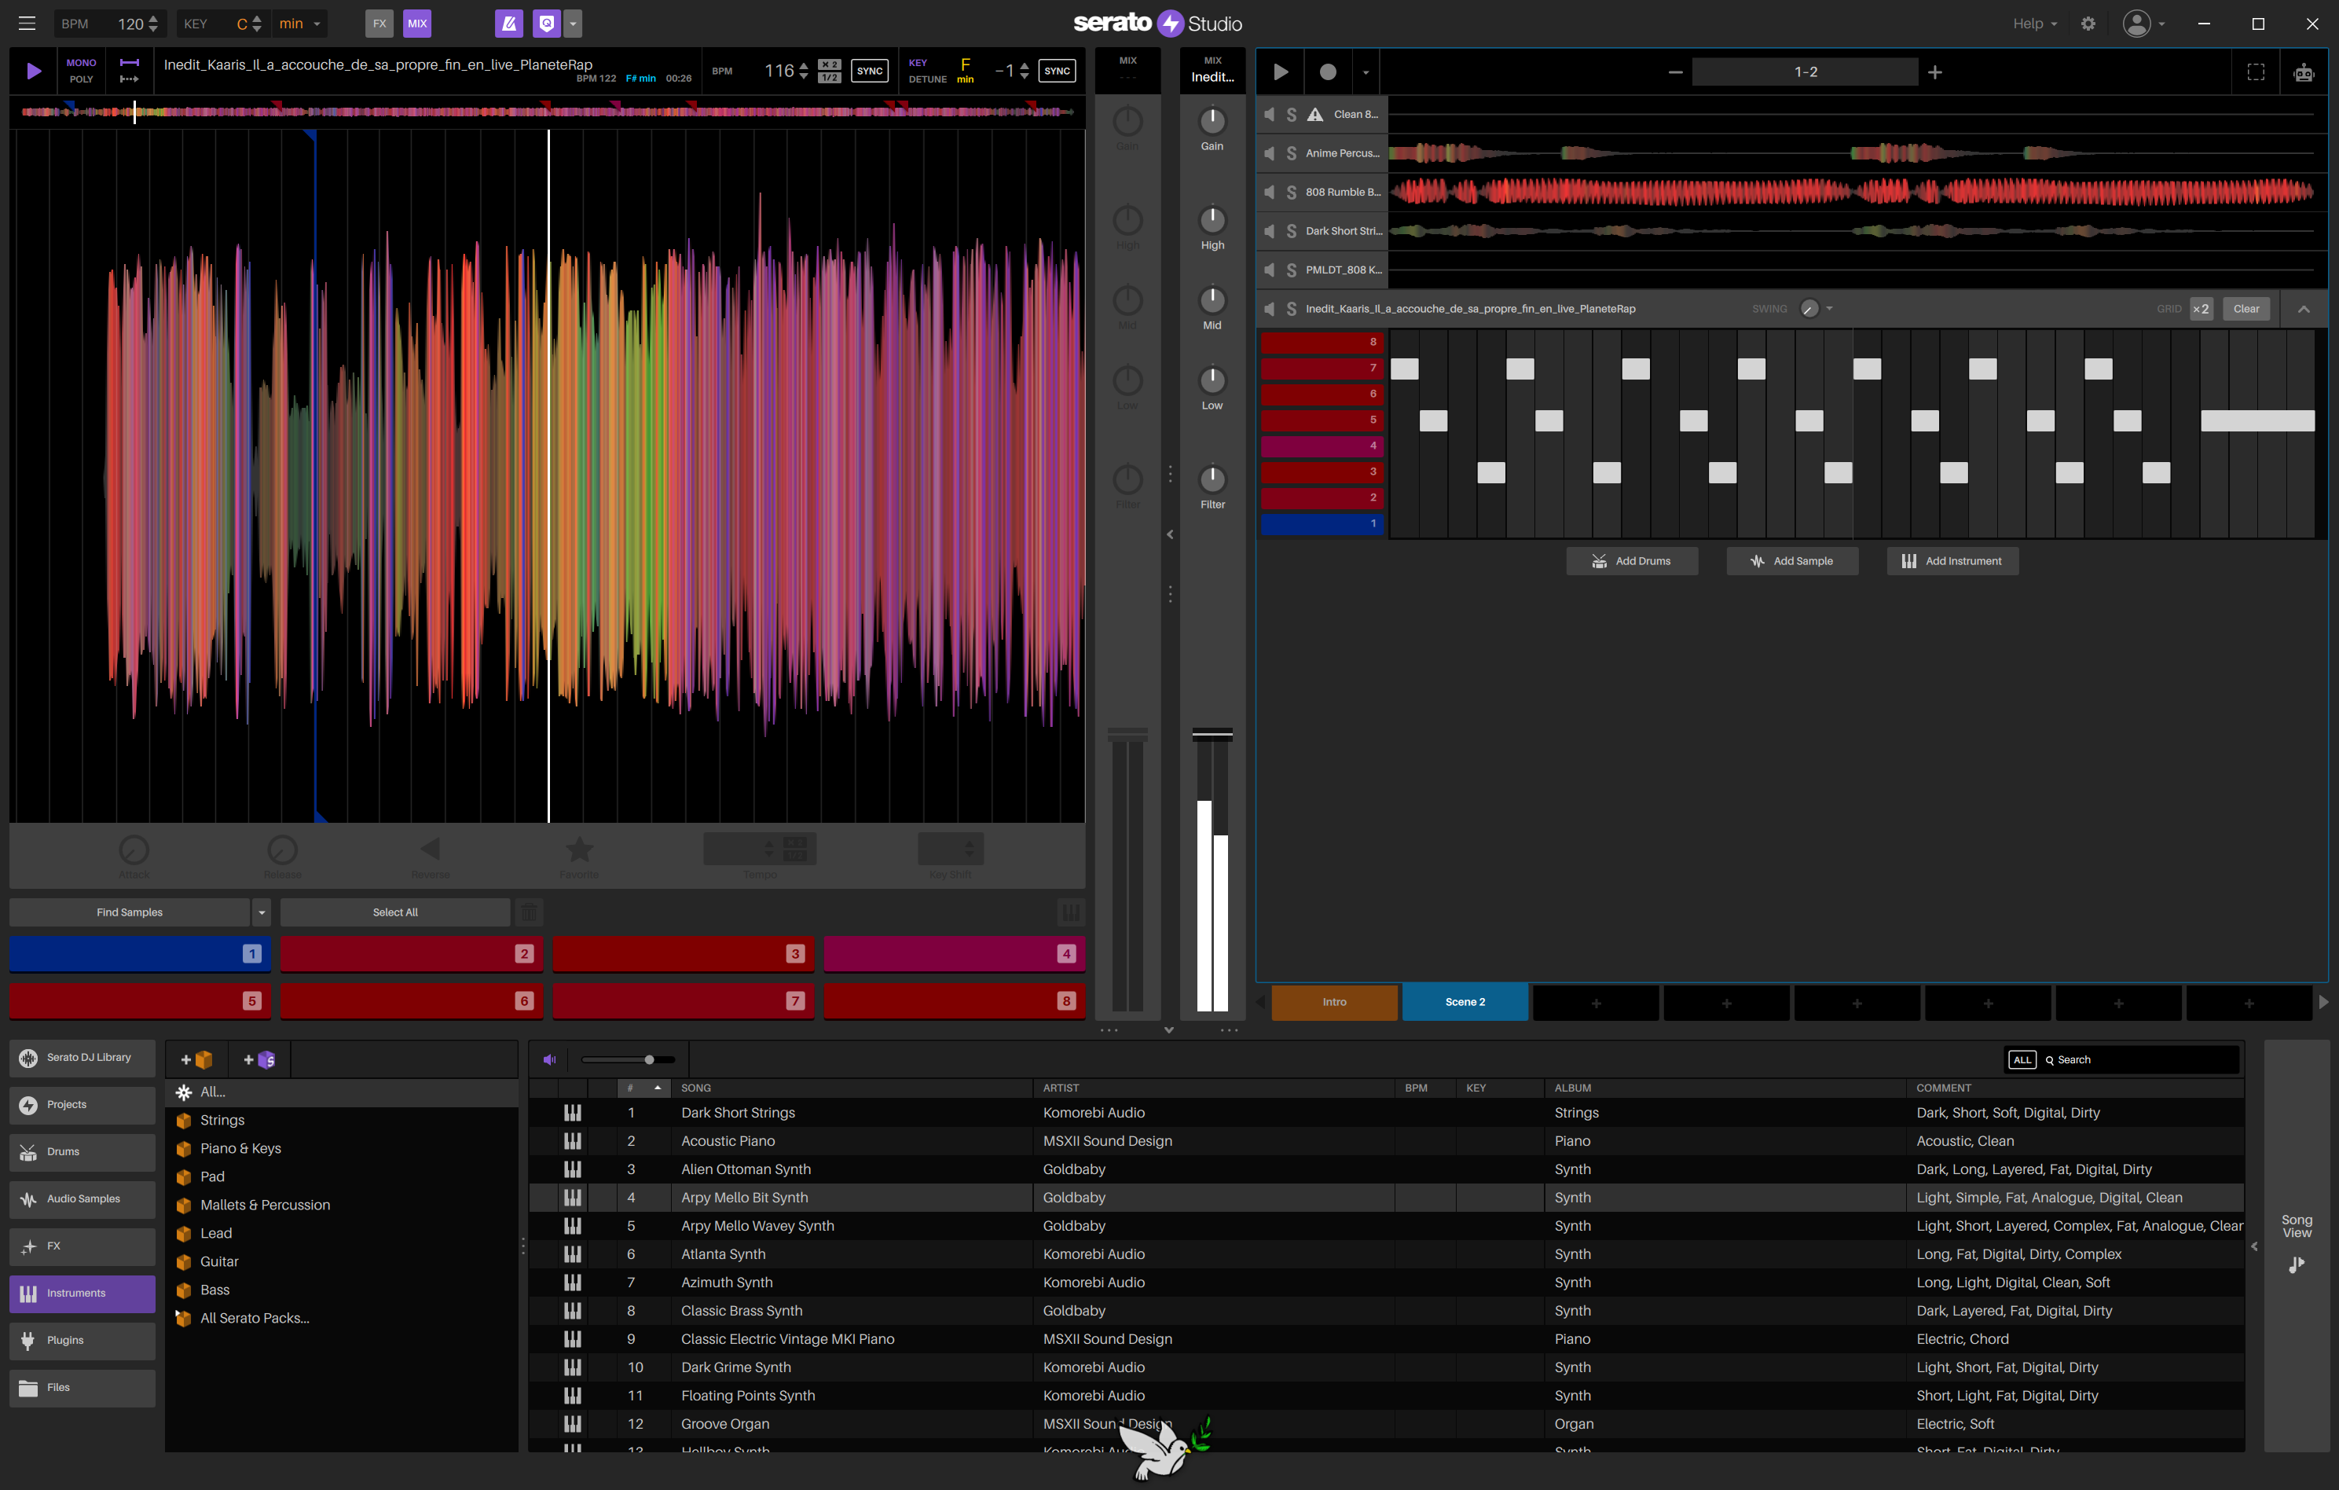Play the sequencer scene
The height and width of the screenshot is (1490, 2339).
pyautogui.click(x=1281, y=72)
